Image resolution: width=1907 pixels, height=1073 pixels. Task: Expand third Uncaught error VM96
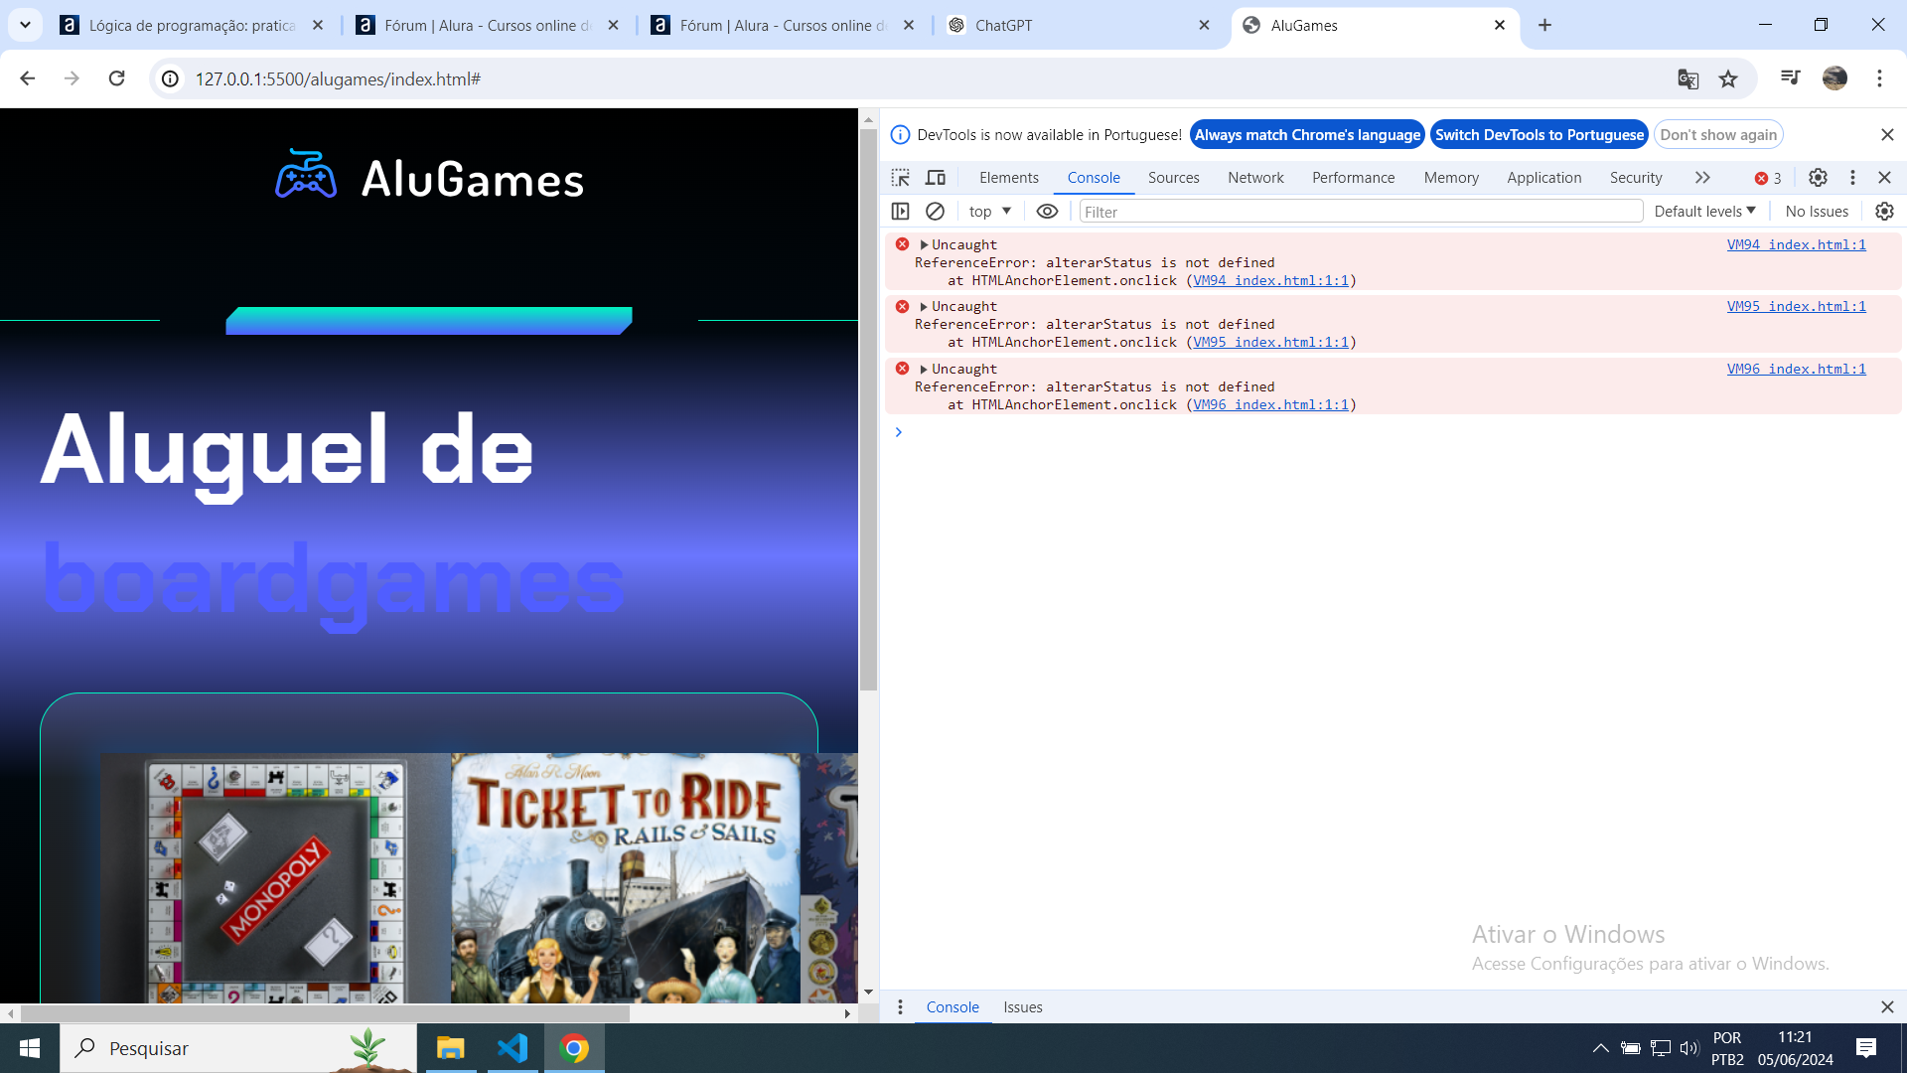coord(924,369)
